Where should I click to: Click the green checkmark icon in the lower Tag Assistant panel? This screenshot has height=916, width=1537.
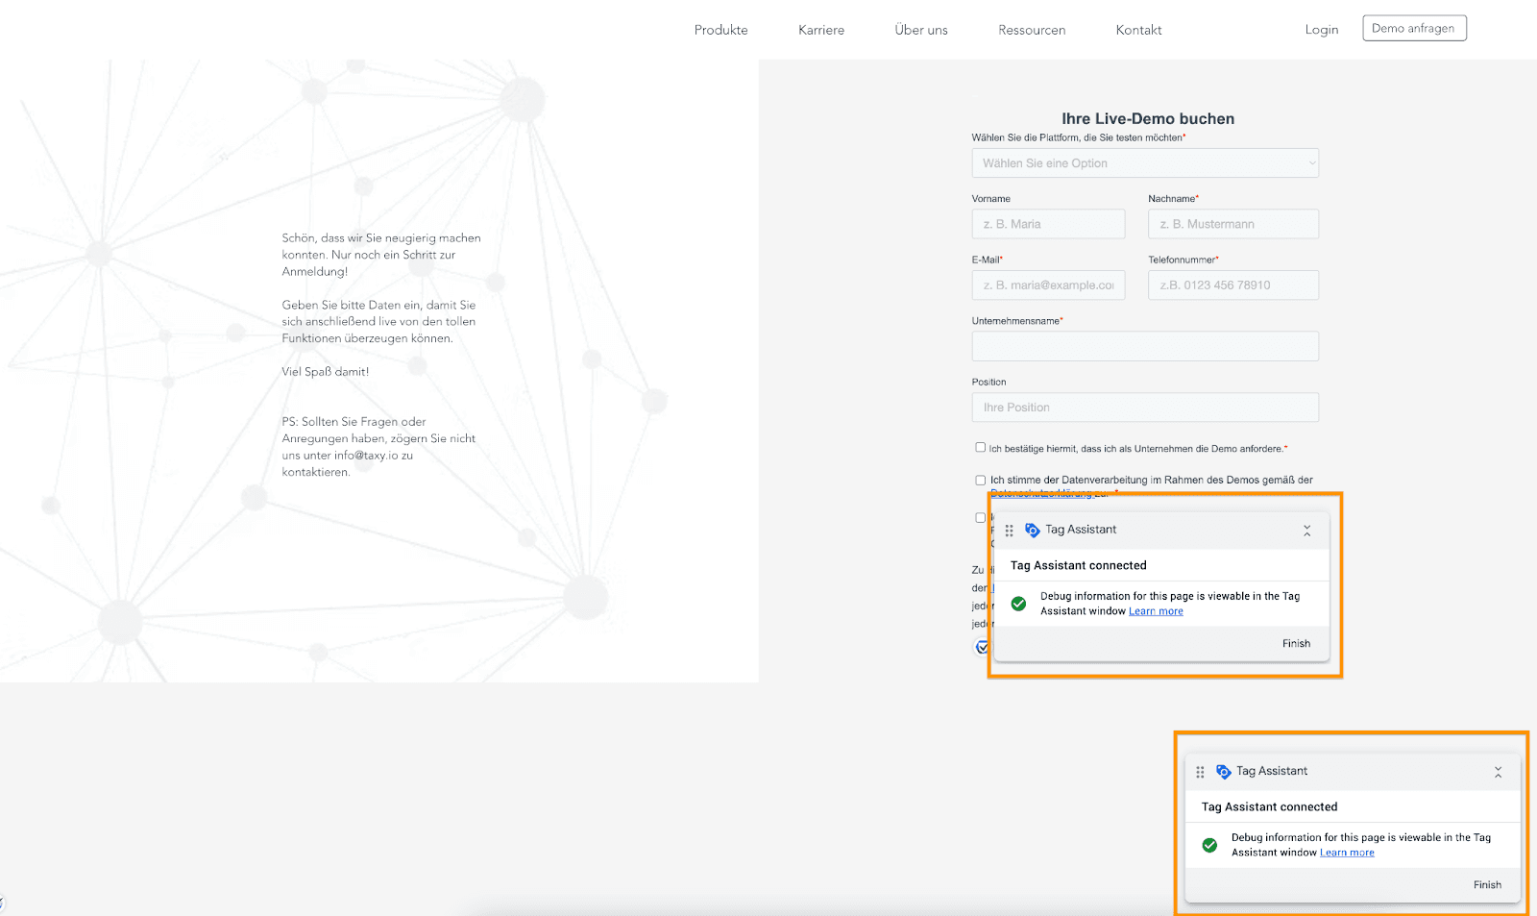tap(1209, 845)
